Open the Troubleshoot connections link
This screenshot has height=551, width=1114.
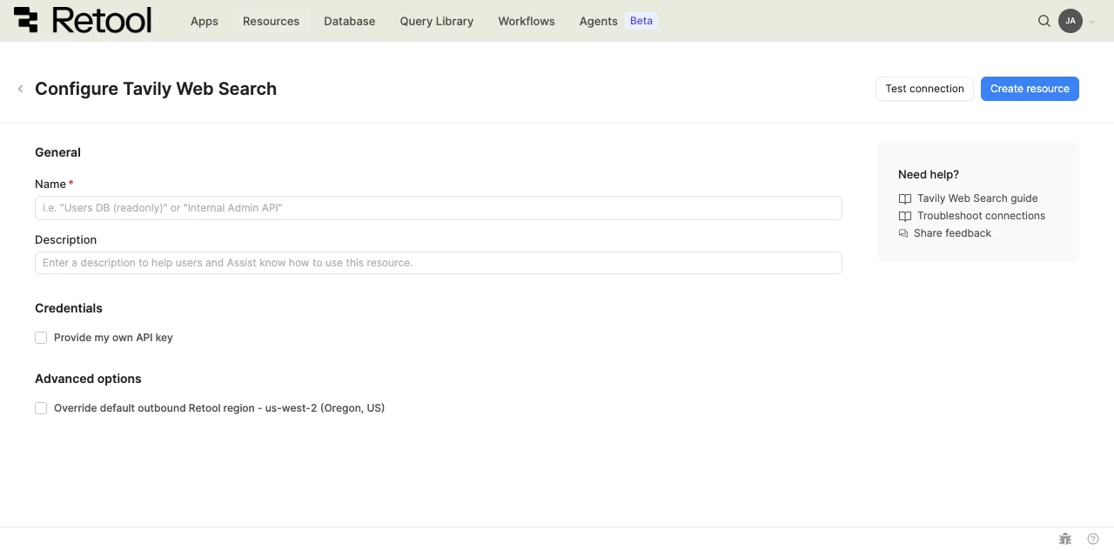(x=981, y=216)
